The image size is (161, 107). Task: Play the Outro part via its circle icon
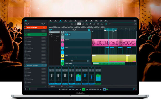click(26, 62)
